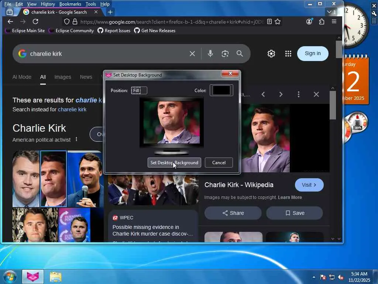Switch to the Images results tab
Viewport: 378px width, 284px height.
click(x=63, y=77)
